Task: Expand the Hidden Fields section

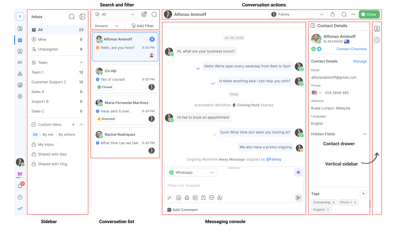Action: coord(365,134)
